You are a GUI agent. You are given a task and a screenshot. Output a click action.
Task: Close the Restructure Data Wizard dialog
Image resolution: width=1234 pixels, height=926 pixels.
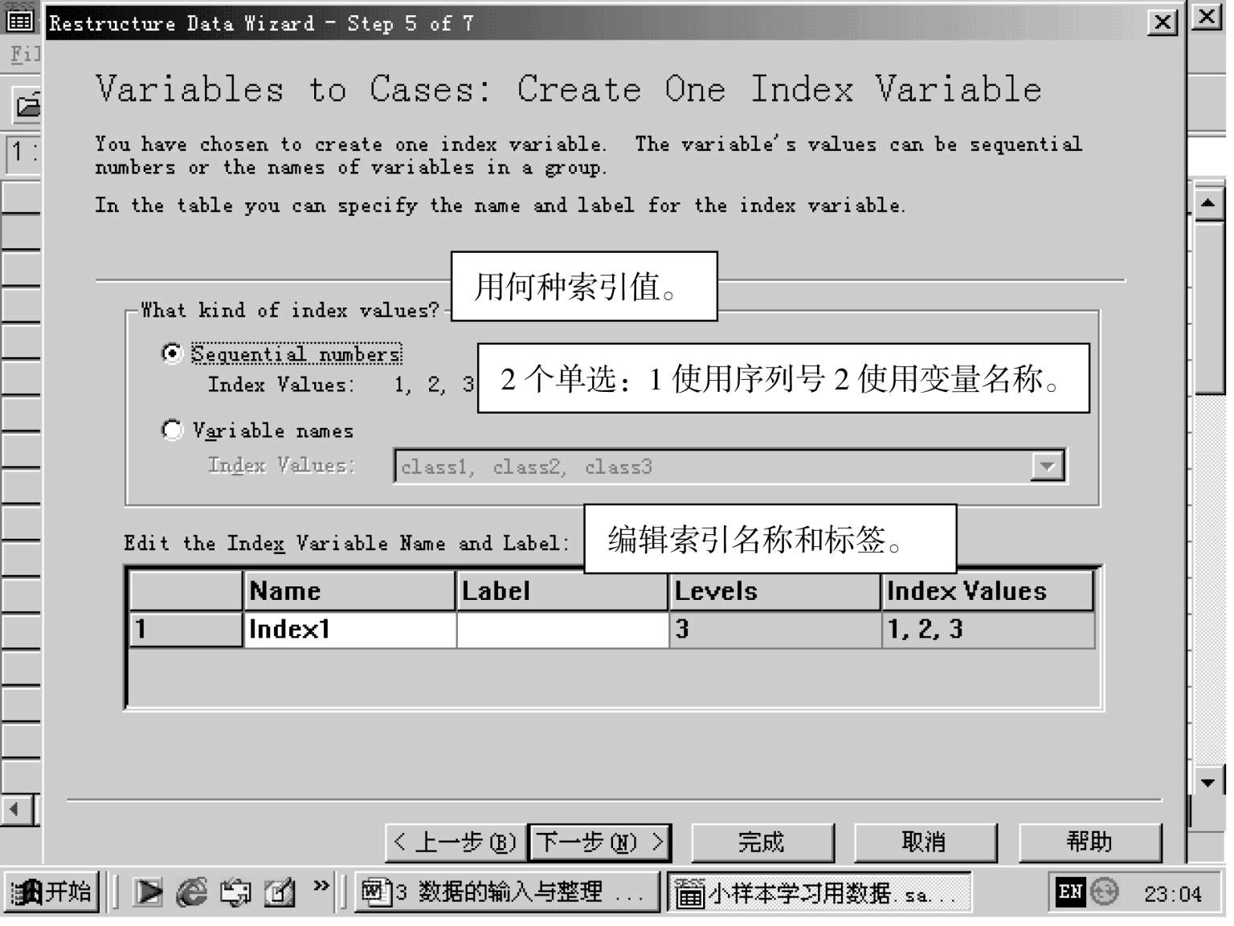coord(1162,22)
